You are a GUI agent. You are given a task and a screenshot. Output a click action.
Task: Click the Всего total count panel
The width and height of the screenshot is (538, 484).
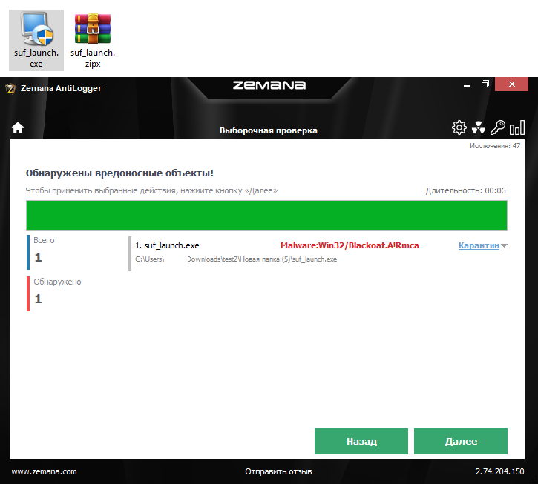44,252
